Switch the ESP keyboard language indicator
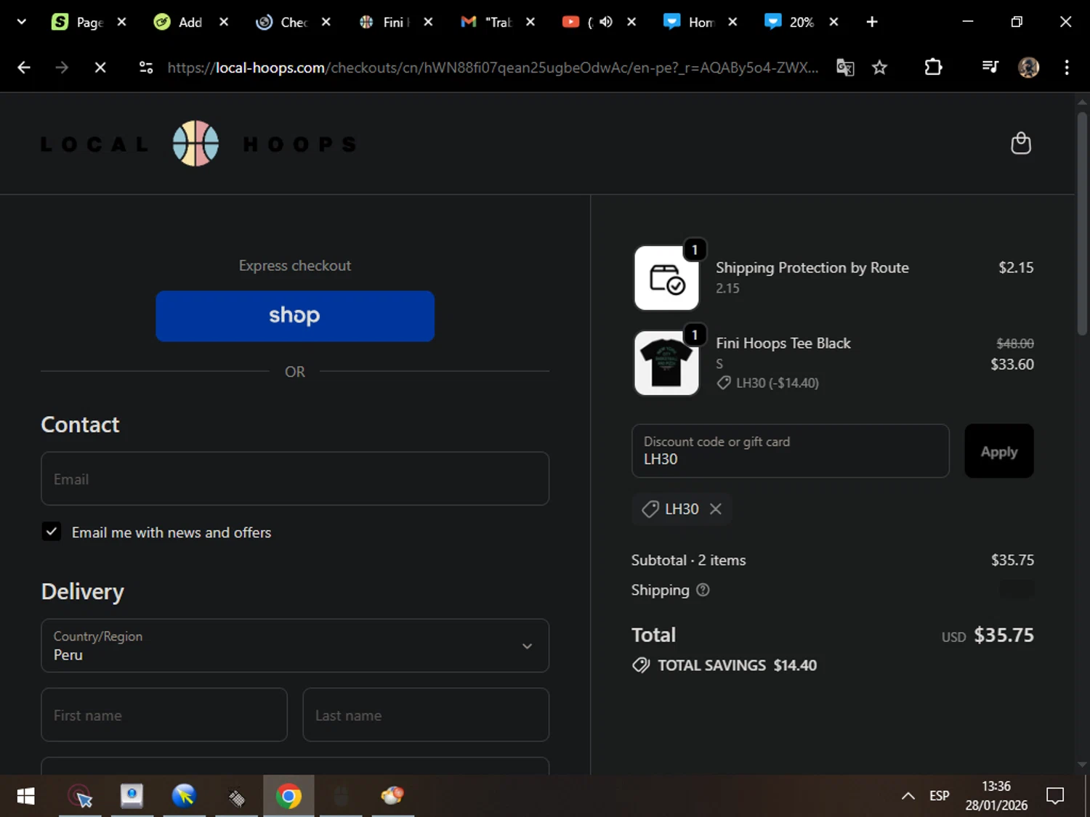This screenshot has height=817, width=1090. click(x=939, y=796)
